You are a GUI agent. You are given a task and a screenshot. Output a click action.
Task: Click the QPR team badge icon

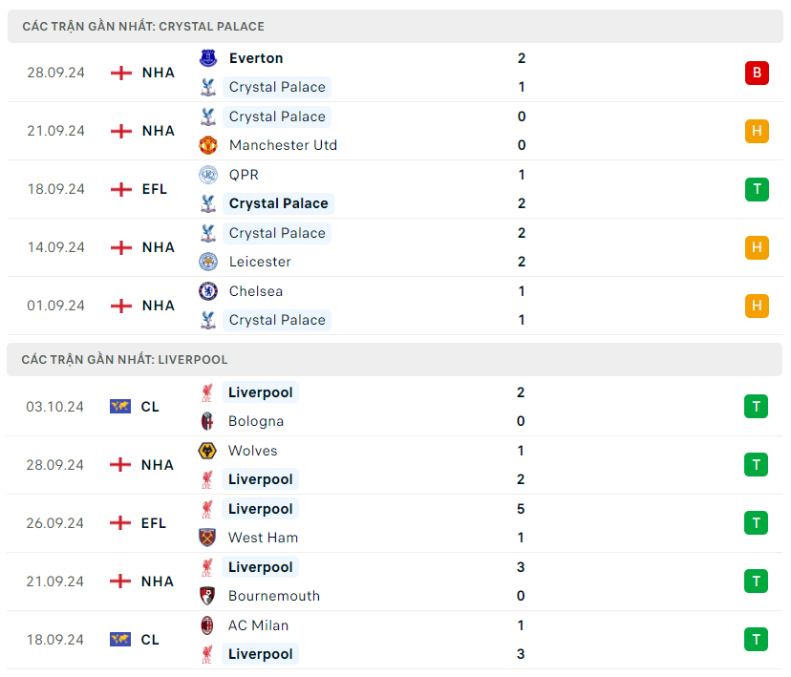(x=207, y=175)
